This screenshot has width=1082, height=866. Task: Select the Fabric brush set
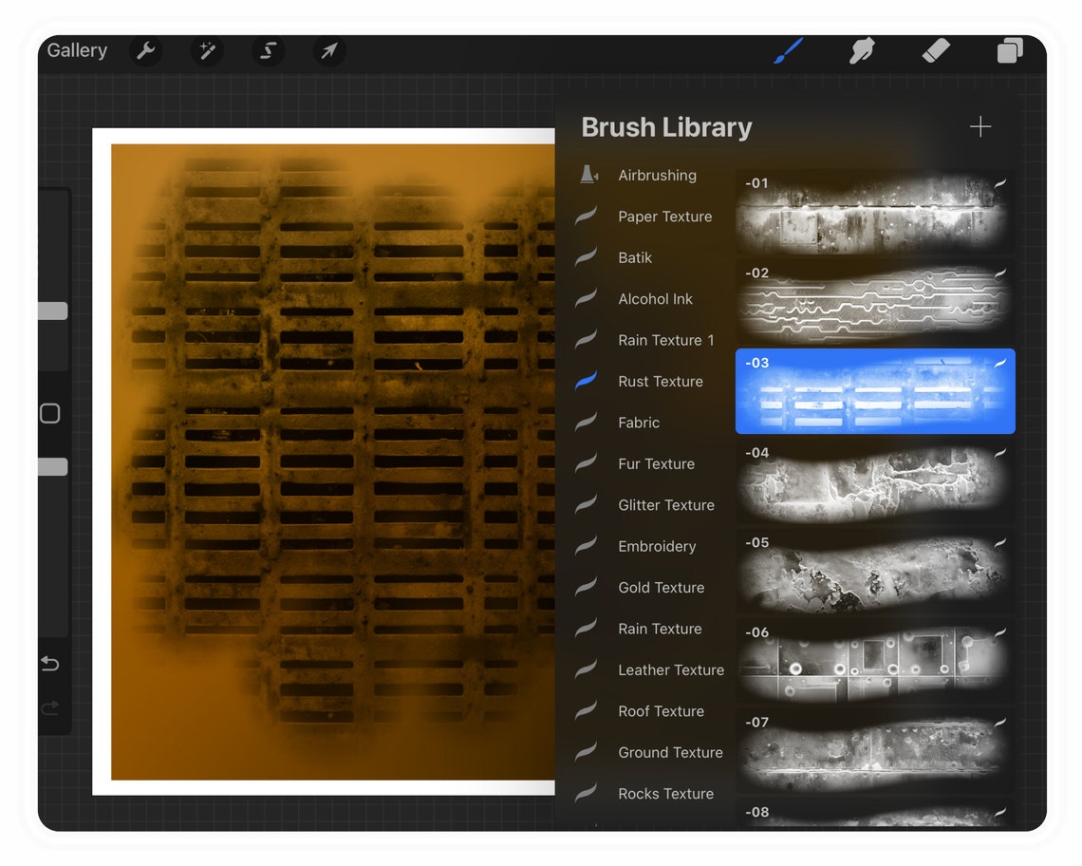pyautogui.click(x=639, y=422)
